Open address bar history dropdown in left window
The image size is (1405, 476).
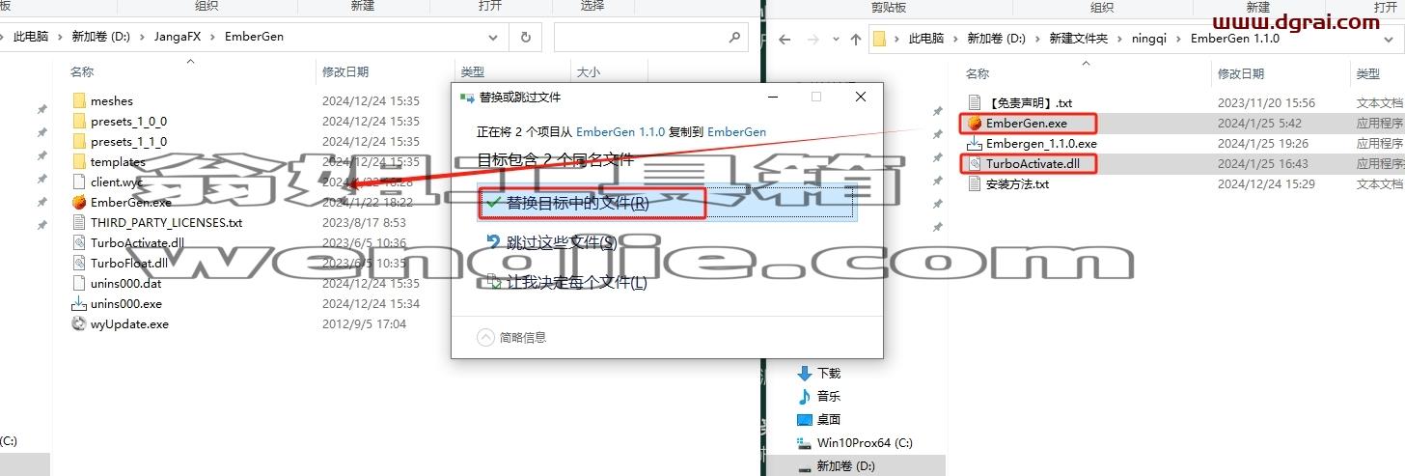pyautogui.click(x=493, y=37)
